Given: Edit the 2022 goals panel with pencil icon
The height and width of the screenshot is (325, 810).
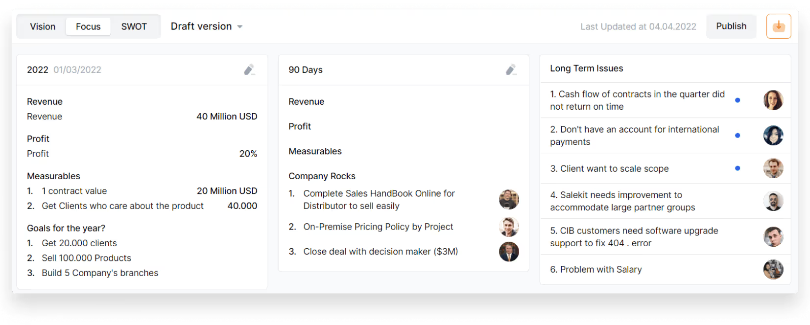Looking at the screenshot, I should 249,70.
